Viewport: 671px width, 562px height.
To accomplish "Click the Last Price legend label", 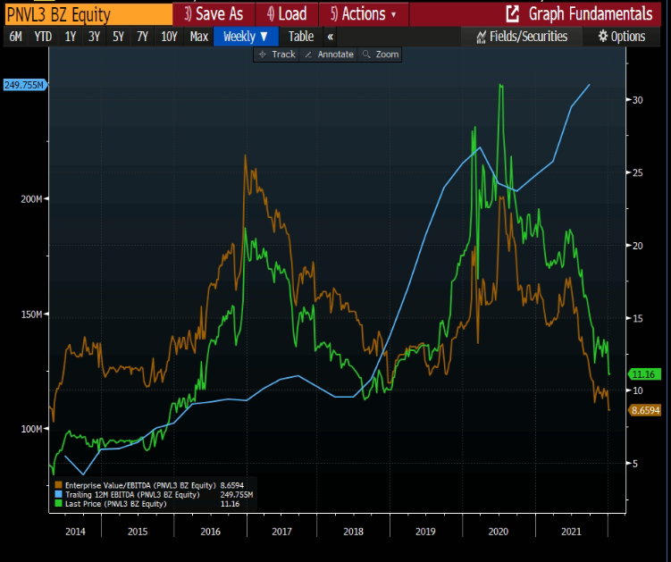I will pyautogui.click(x=116, y=504).
